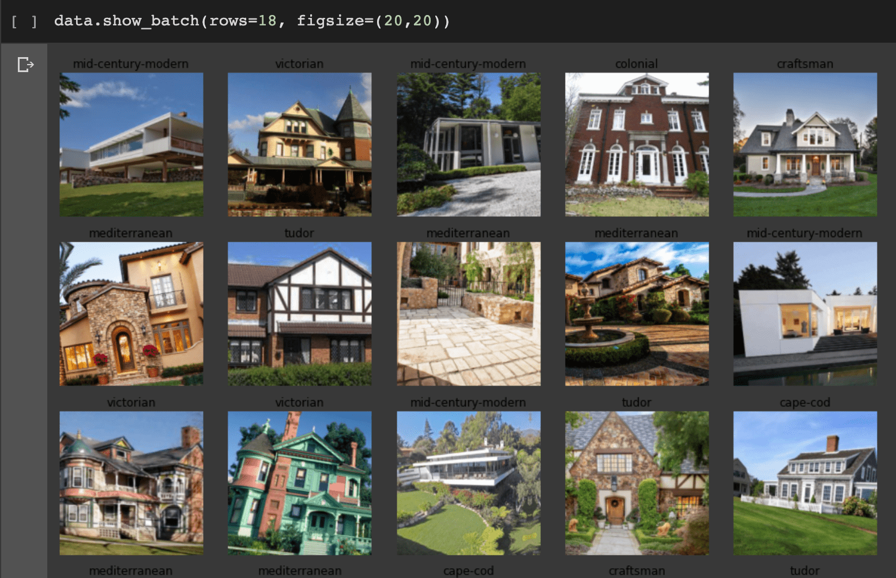
Task: Click the craftsman house in the top-right corner
Action: click(805, 144)
